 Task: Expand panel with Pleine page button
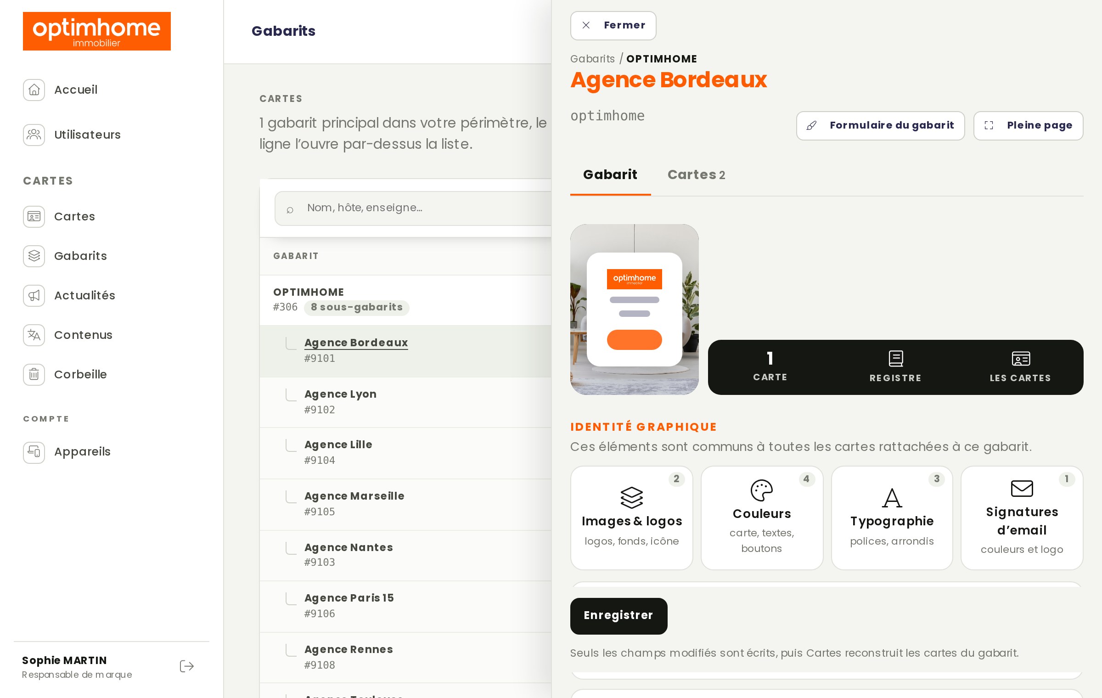click(1028, 125)
